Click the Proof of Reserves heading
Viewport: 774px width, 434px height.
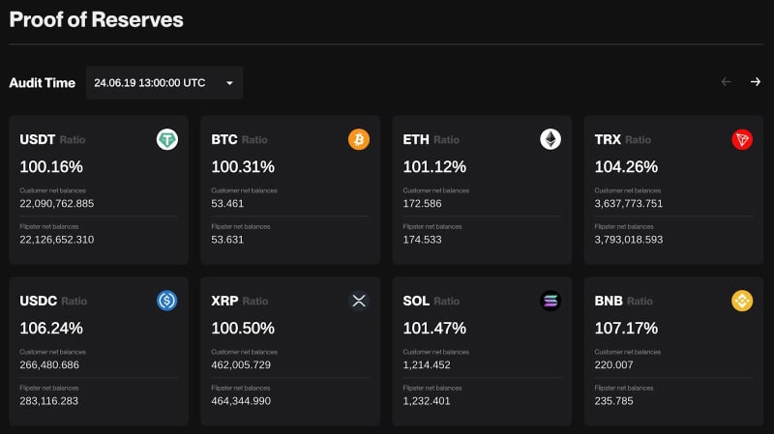tap(96, 19)
